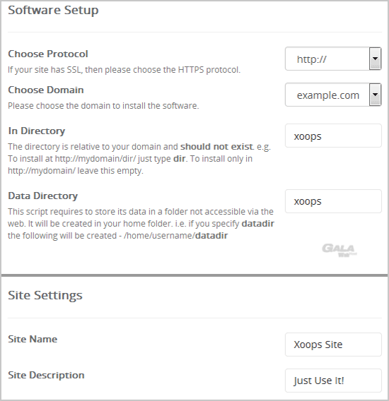This screenshot has width=389, height=401.
Task: Click the Choose Protocol label
Action: click(x=48, y=54)
